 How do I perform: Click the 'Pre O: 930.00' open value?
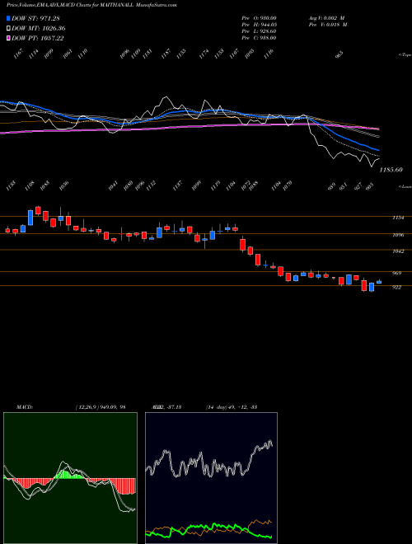259,18
